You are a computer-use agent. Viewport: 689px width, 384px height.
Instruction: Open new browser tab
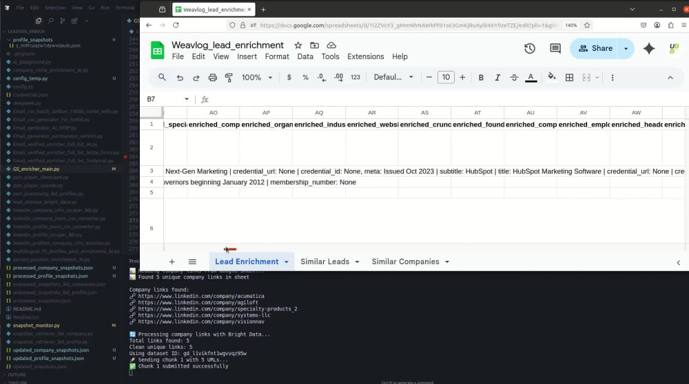point(263,9)
